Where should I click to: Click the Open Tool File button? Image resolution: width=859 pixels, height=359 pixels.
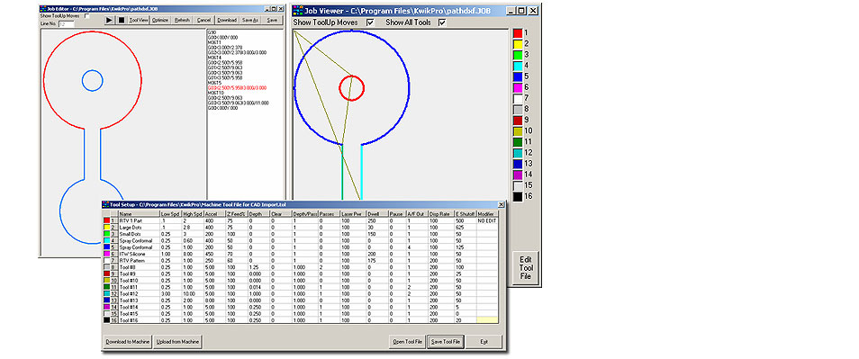pyautogui.click(x=407, y=342)
